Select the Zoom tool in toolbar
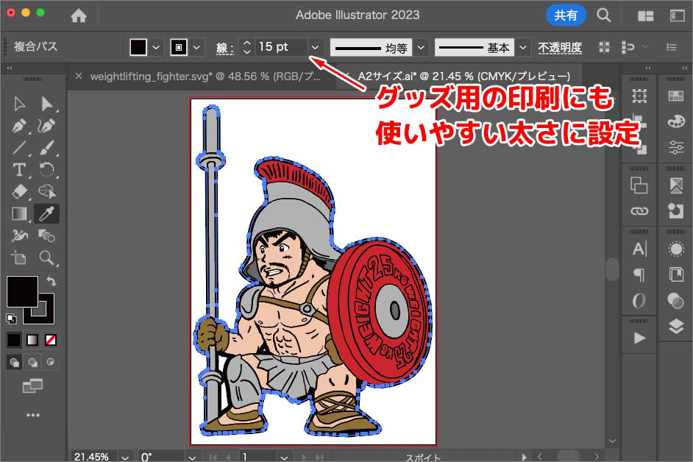This screenshot has height=462, width=693. coord(47,257)
